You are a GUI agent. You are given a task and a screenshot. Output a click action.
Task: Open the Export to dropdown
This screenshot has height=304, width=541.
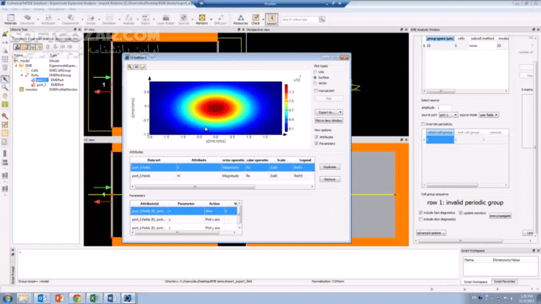point(328,112)
